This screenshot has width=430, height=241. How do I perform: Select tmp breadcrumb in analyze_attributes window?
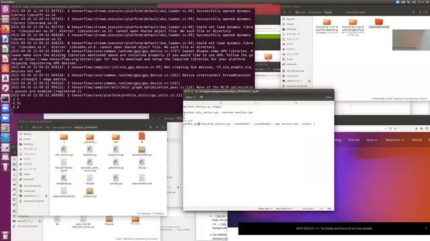[x=48, y=127]
